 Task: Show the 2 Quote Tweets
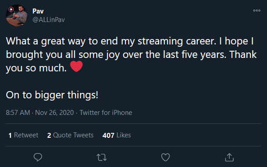pos(70,135)
